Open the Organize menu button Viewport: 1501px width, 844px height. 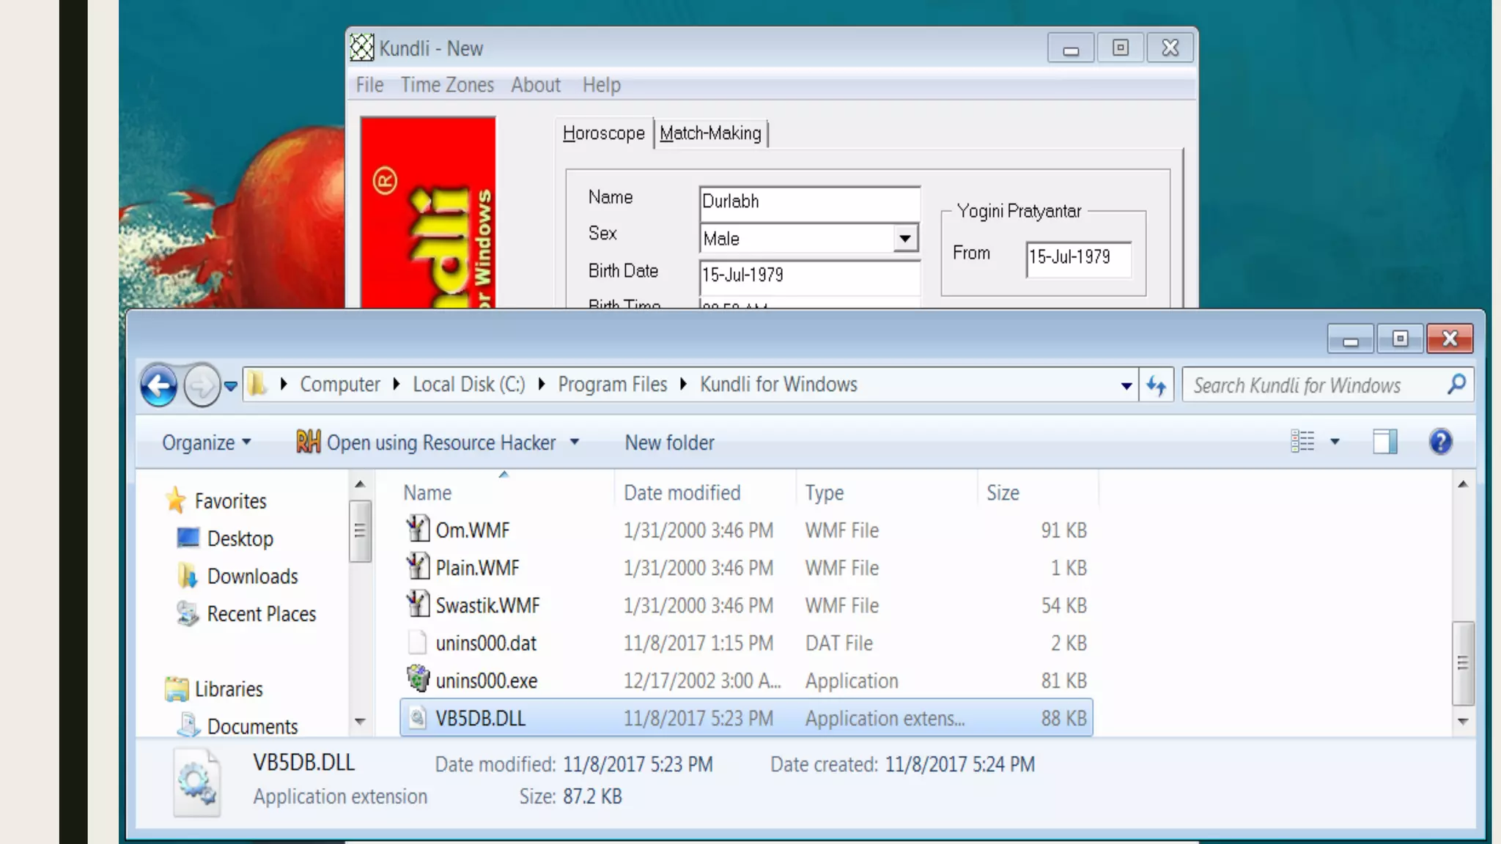[206, 443]
